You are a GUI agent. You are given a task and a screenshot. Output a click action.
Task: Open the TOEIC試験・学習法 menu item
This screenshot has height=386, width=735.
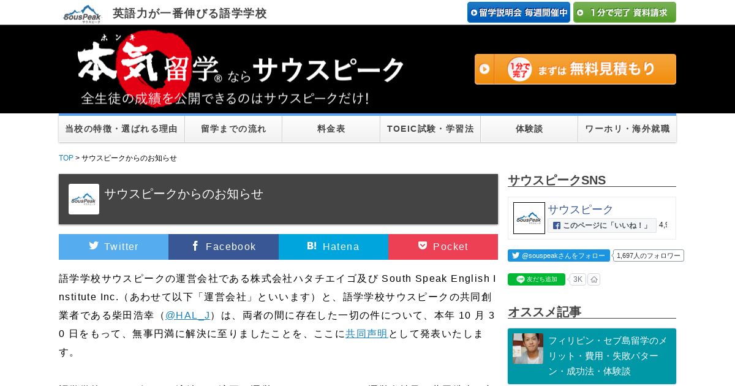click(x=431, y=129)
